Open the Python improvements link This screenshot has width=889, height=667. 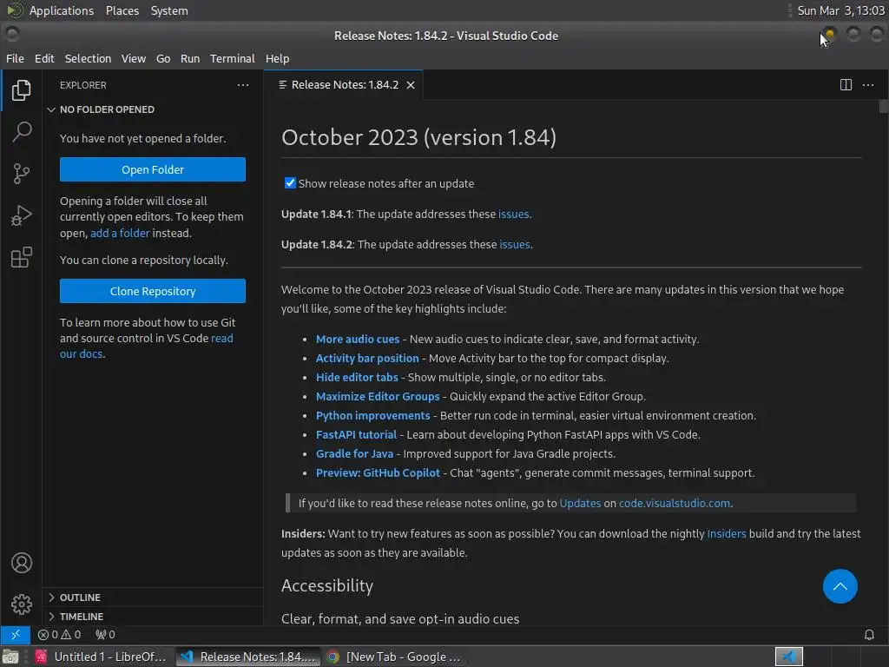coord(372,416)
